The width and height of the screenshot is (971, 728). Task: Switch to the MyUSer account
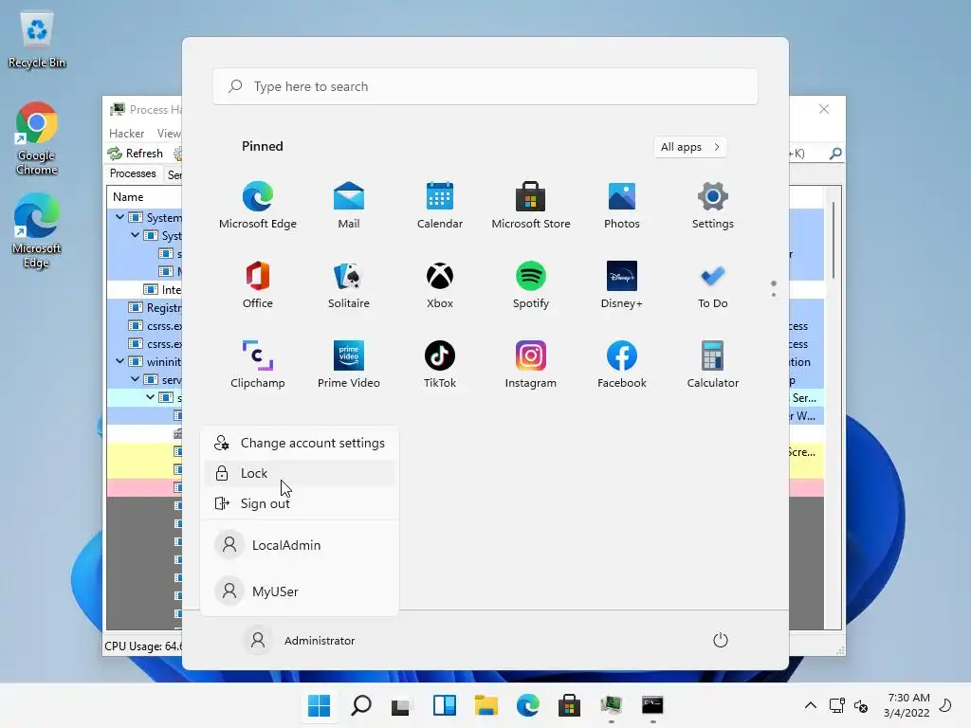pos(300,591)
